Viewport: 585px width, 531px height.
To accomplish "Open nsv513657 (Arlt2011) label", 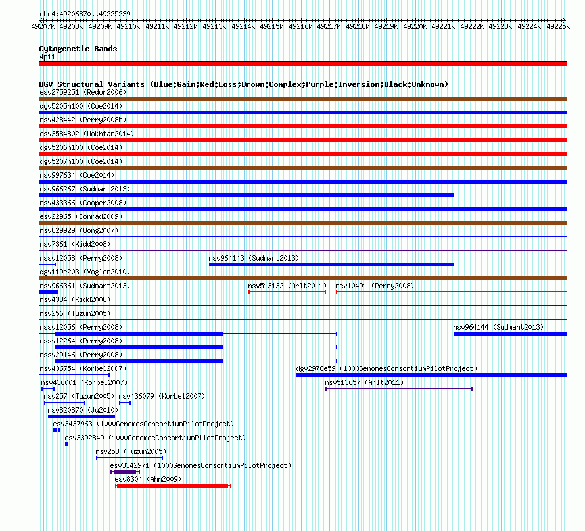I will click(364, 382).
